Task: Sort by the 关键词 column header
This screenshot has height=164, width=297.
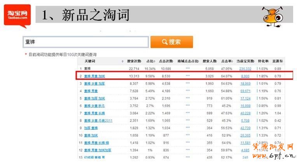Action: (90, 61)
